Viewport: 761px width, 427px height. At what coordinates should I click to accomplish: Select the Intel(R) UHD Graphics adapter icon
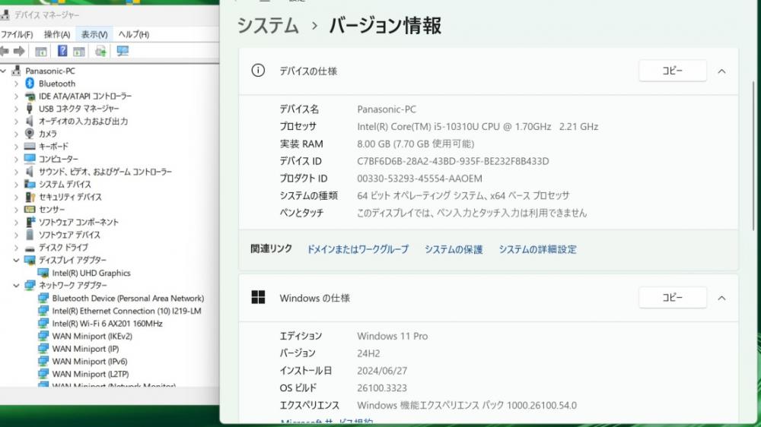pos(43,273)
